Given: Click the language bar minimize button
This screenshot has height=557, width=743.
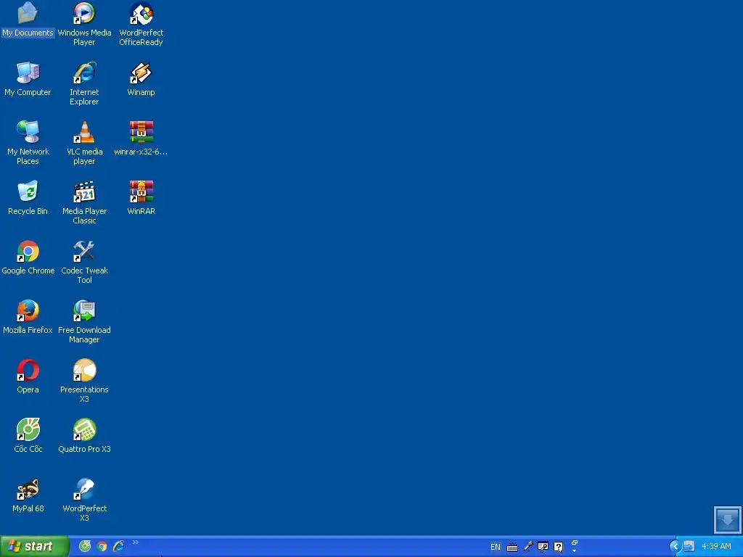Looking at the screenshot, I should [575, 542].
